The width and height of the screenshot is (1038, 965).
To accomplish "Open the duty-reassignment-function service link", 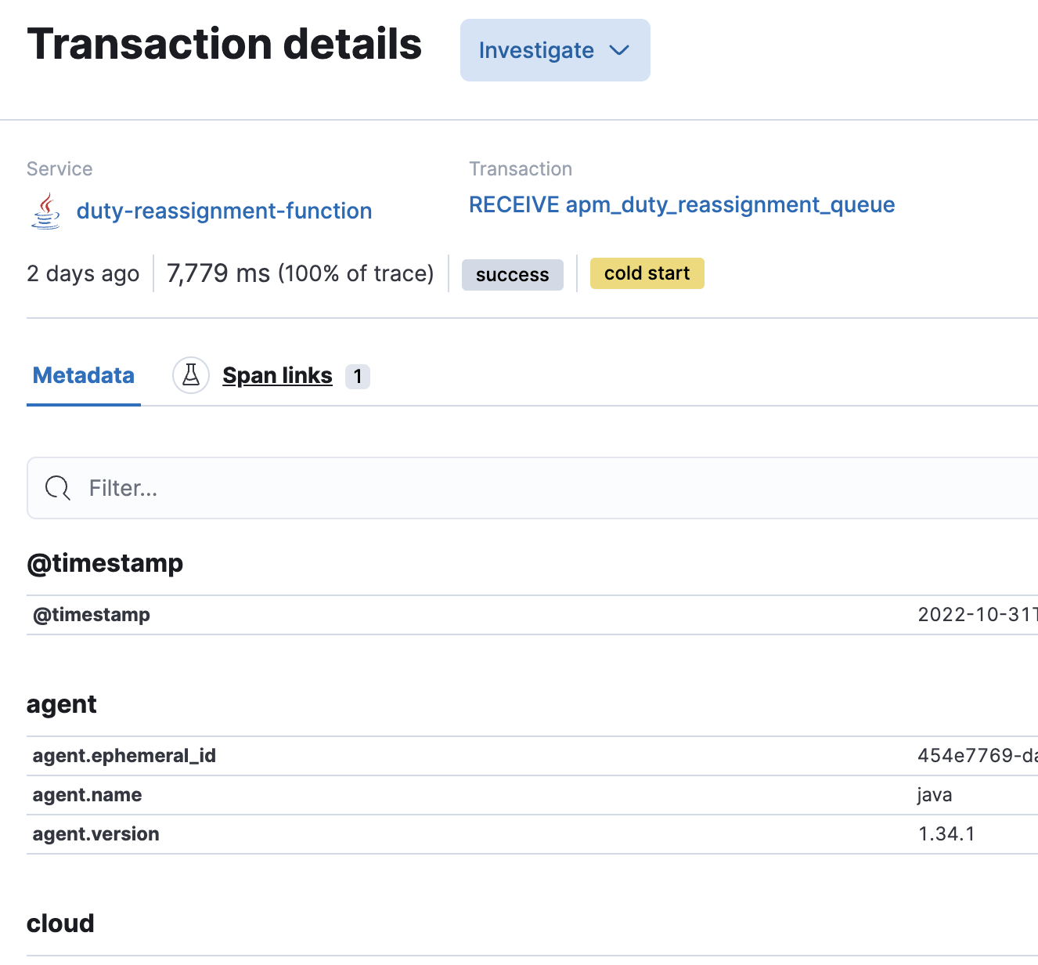I will point(224,211).
